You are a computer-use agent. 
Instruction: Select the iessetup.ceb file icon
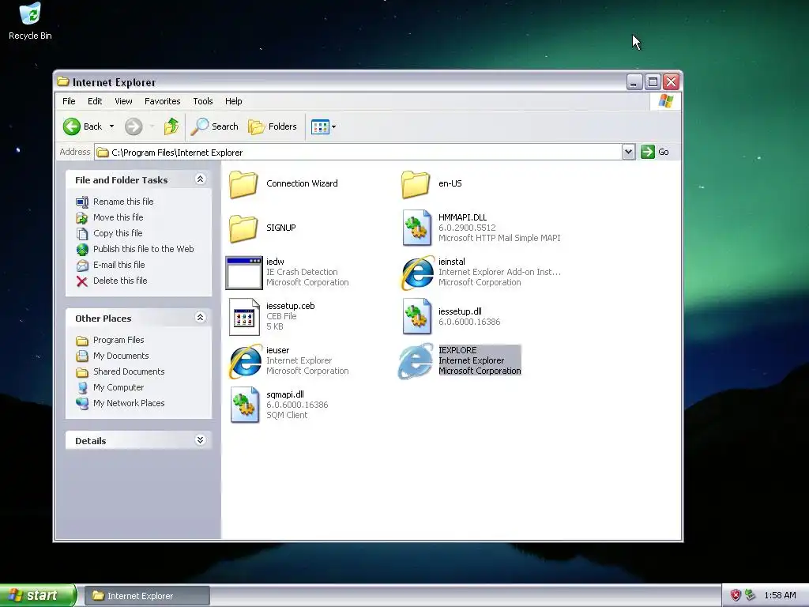pyautogui.click(x=245, y=317)
